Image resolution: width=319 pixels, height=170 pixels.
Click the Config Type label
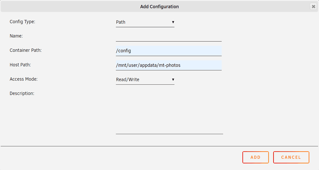pyautogui.click(x=22, y=22)
